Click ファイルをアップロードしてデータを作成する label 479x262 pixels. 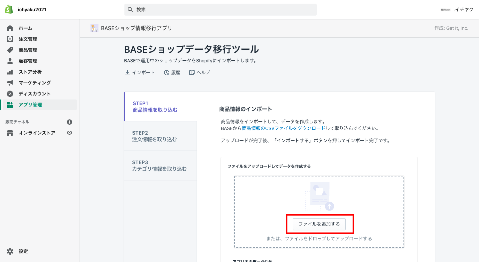[269, 166]
